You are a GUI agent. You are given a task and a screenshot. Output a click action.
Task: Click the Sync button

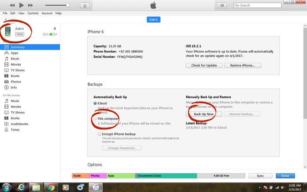pyautogui.click(x=260, y=176)
